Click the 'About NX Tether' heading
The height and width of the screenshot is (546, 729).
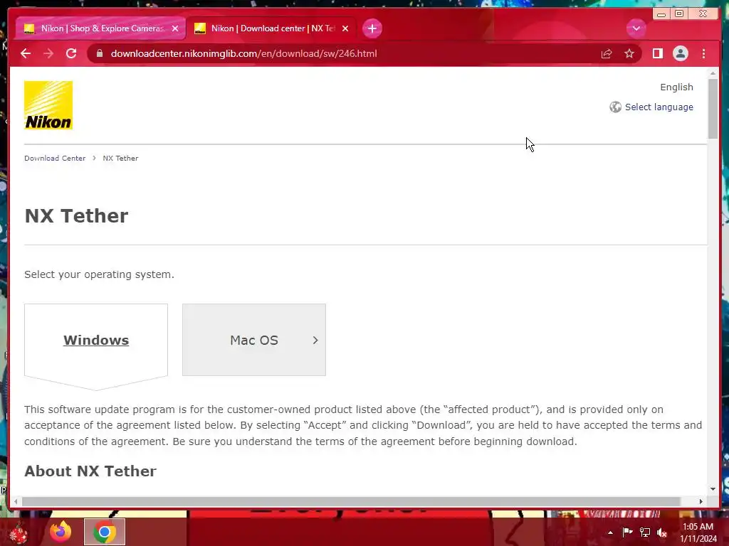pos(90,471)
